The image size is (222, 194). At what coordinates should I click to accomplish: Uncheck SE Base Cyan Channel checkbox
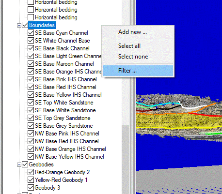click(31, 33)
